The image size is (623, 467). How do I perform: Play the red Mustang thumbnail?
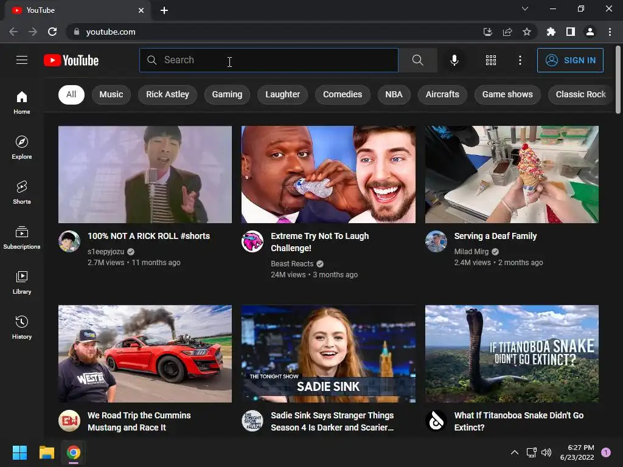click(x=145, y=353)
